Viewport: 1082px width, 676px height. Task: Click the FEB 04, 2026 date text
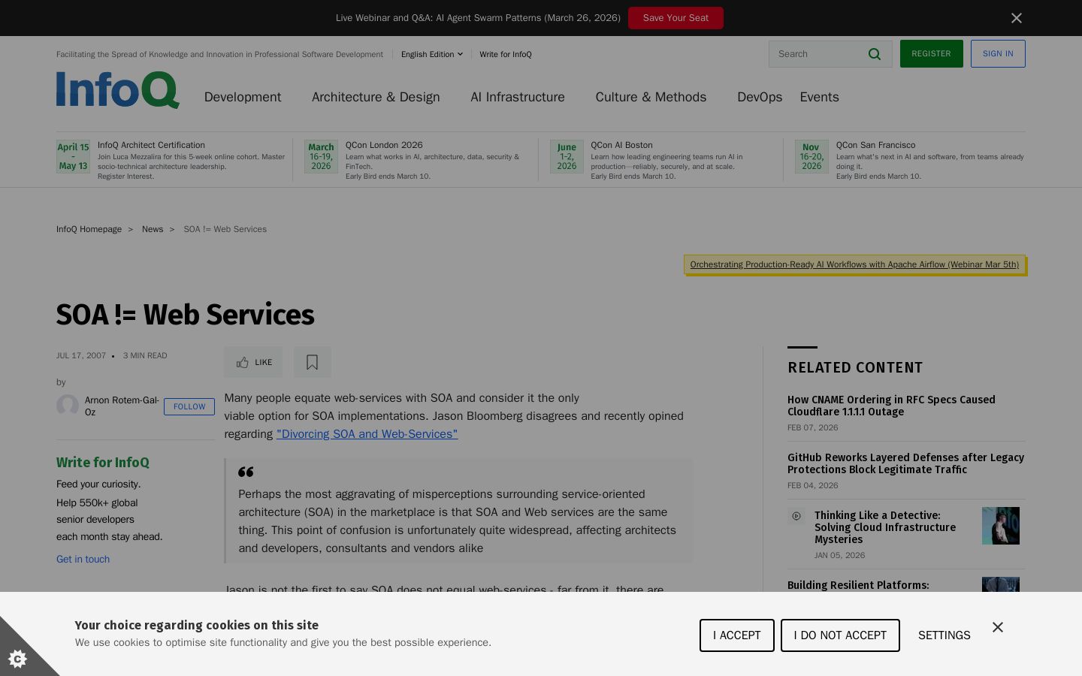[x=813, y=486]
